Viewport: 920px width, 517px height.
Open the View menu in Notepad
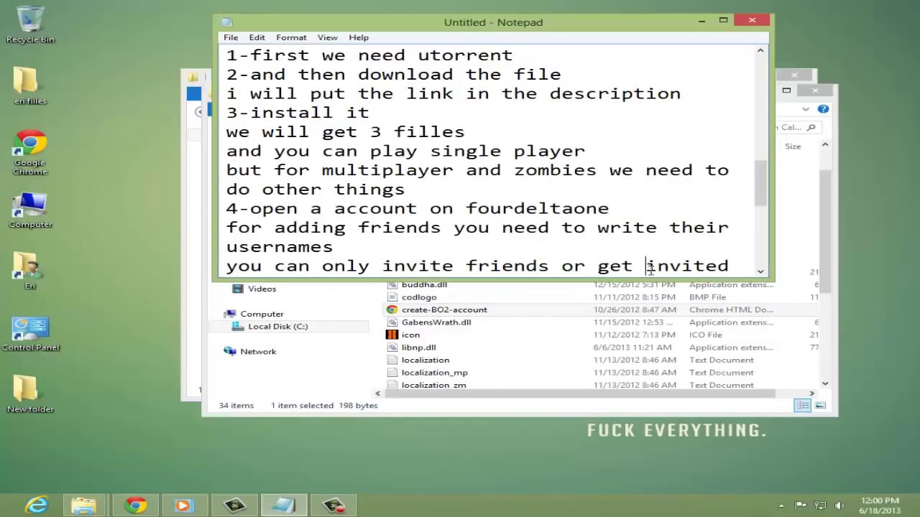click(x=327, y=37)
